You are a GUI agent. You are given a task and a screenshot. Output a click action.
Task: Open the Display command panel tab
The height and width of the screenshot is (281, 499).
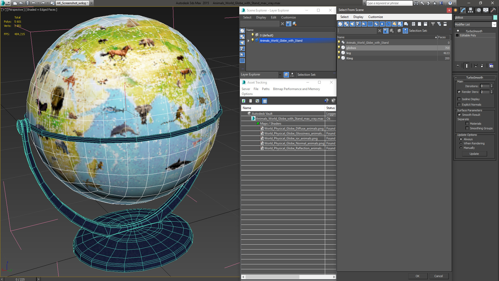[485, 10]
